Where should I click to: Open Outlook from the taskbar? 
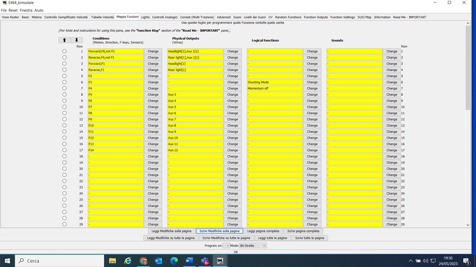click(159, 261)
